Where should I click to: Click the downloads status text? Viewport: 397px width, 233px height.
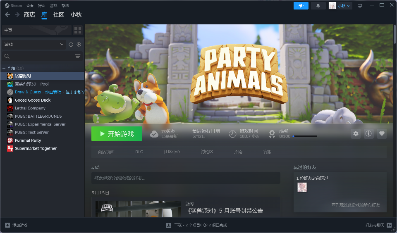[x=201, y=225]
